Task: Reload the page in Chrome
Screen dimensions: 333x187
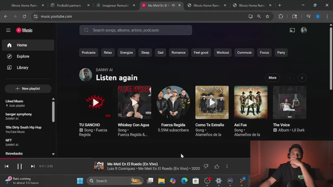Action: 24,16
